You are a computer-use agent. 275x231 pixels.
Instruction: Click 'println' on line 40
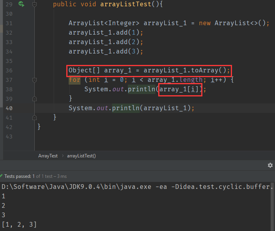point(126,108)
